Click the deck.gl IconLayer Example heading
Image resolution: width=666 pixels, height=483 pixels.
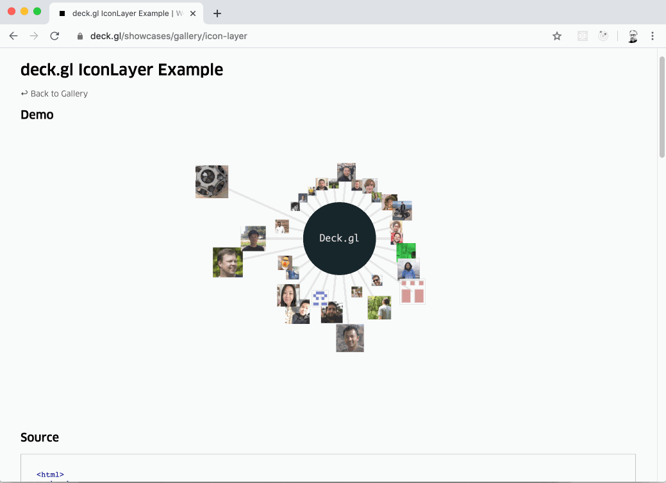pyautogui.click(x=122, y=70)
